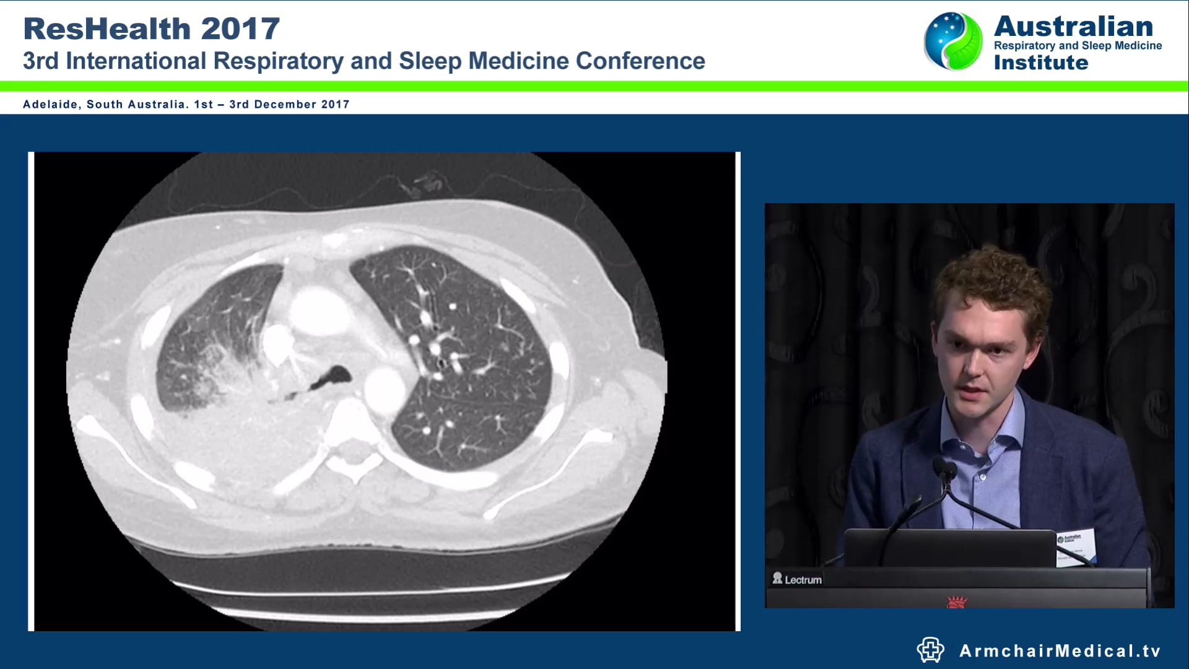Click the Australian Institute globe logo

point(952,41)
